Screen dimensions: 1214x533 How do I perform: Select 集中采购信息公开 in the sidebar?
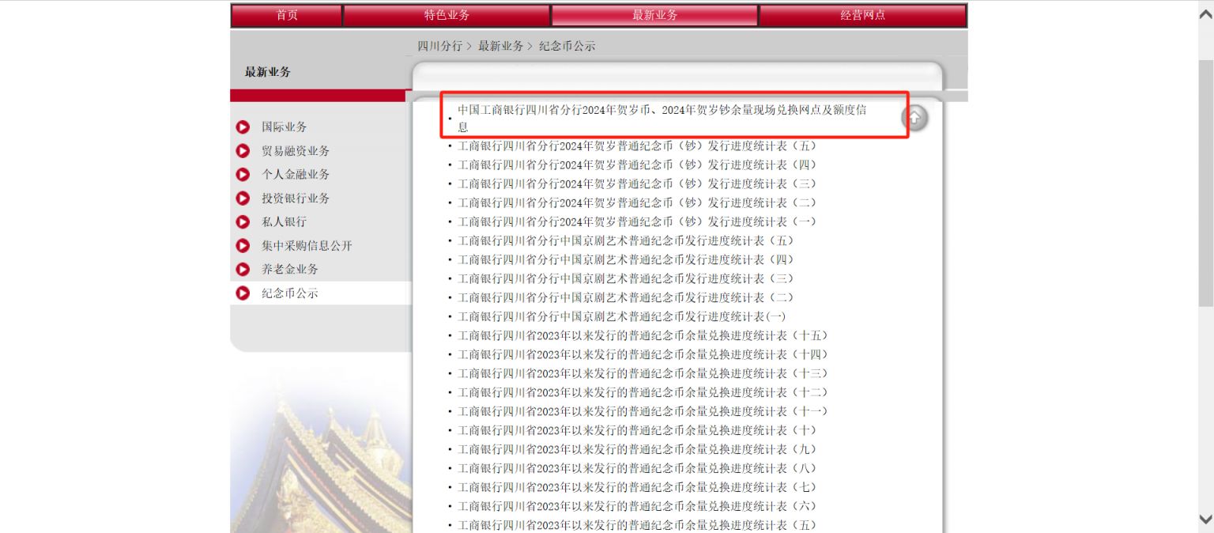(x=307, y=245)
